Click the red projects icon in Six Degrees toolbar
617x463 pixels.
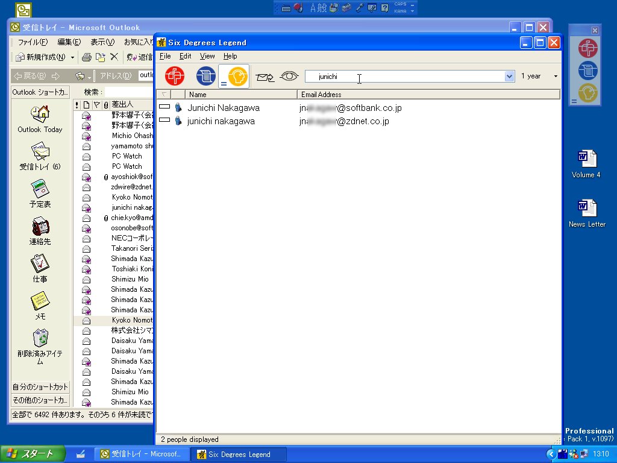[x=174, y=77]
